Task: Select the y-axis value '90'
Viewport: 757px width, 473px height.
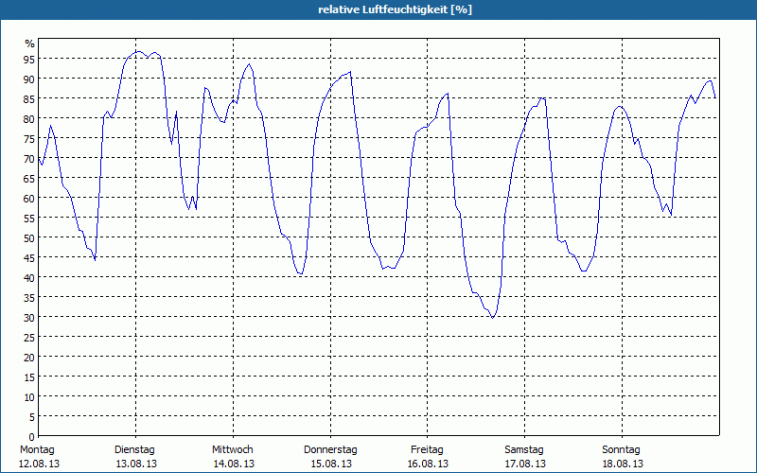Action: click(x=29, y=79)
